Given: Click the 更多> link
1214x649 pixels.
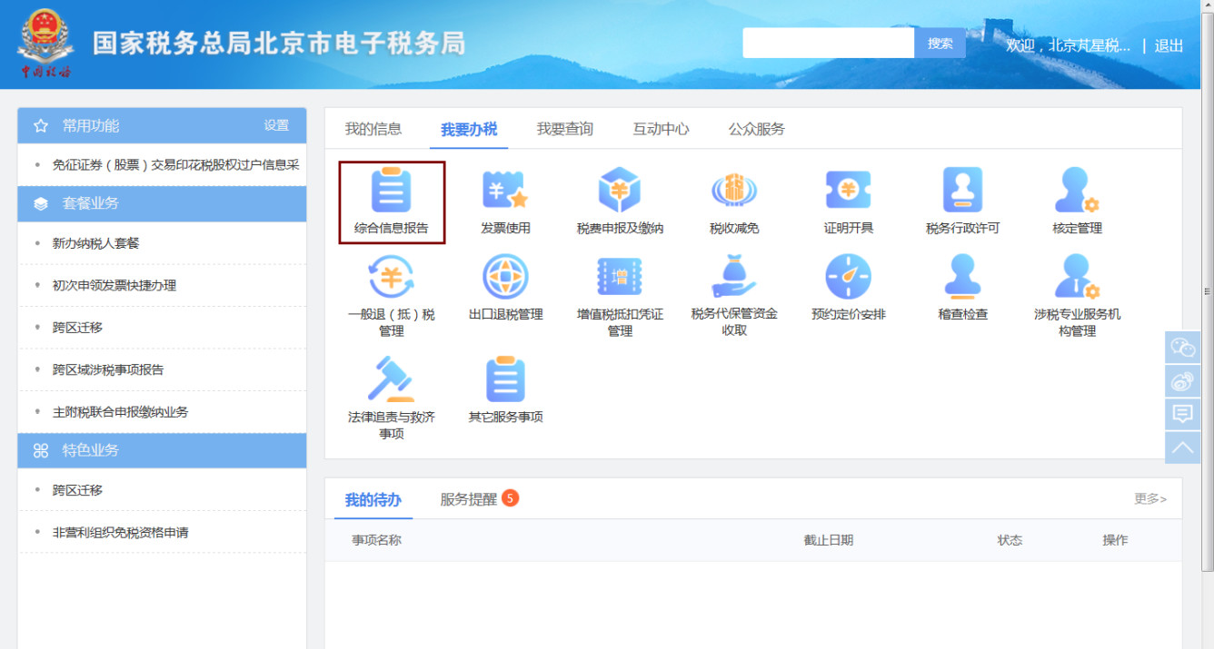Looking at the screenshot, I should 1150,499.
